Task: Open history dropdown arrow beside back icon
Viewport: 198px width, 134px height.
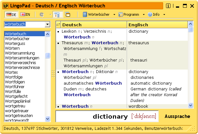Action: coord(50,15)
